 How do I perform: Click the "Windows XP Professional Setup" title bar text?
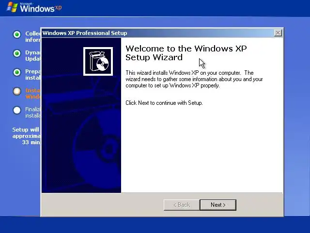[x=85, y=33]
